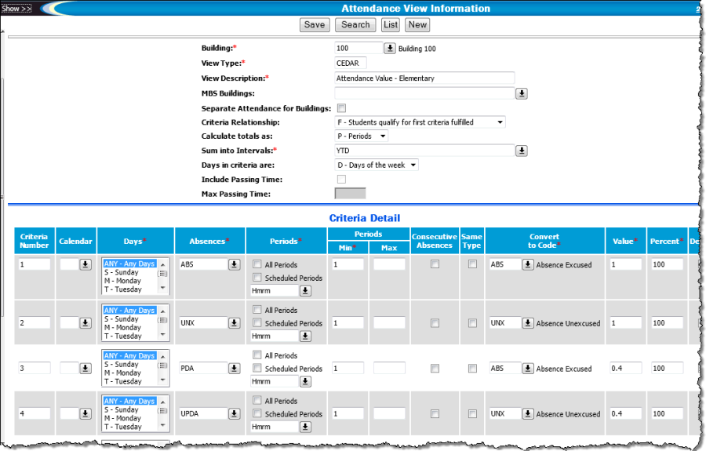This screenshot has width=706, height=451.
Task: Check All Periods in criteria row 1
Action: pyautogui.click(x=258, y=265)
